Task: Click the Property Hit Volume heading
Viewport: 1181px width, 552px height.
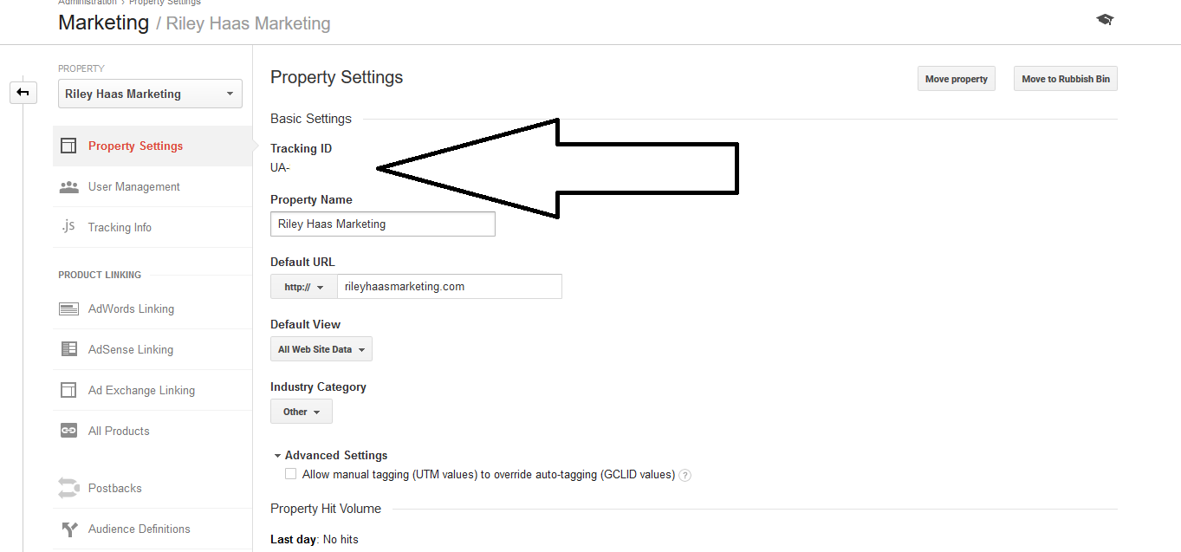Action: 326,509
